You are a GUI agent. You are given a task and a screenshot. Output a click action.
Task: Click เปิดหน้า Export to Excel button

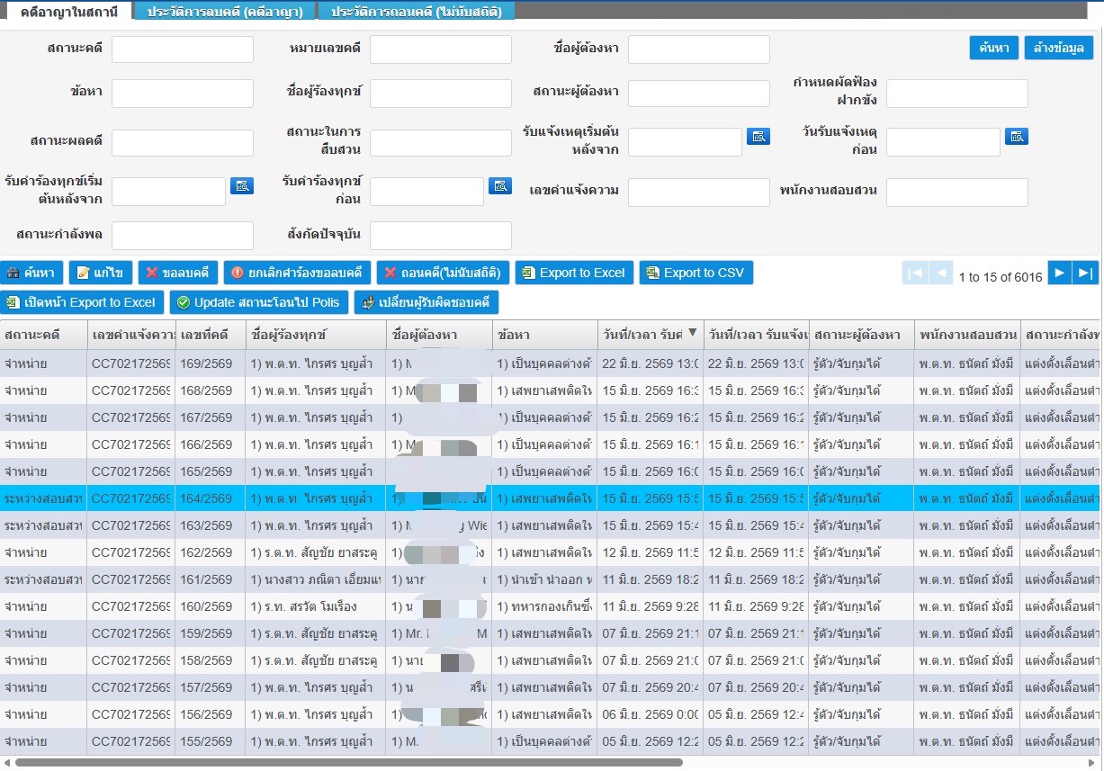pyautogui.click(x=82, y=302)
